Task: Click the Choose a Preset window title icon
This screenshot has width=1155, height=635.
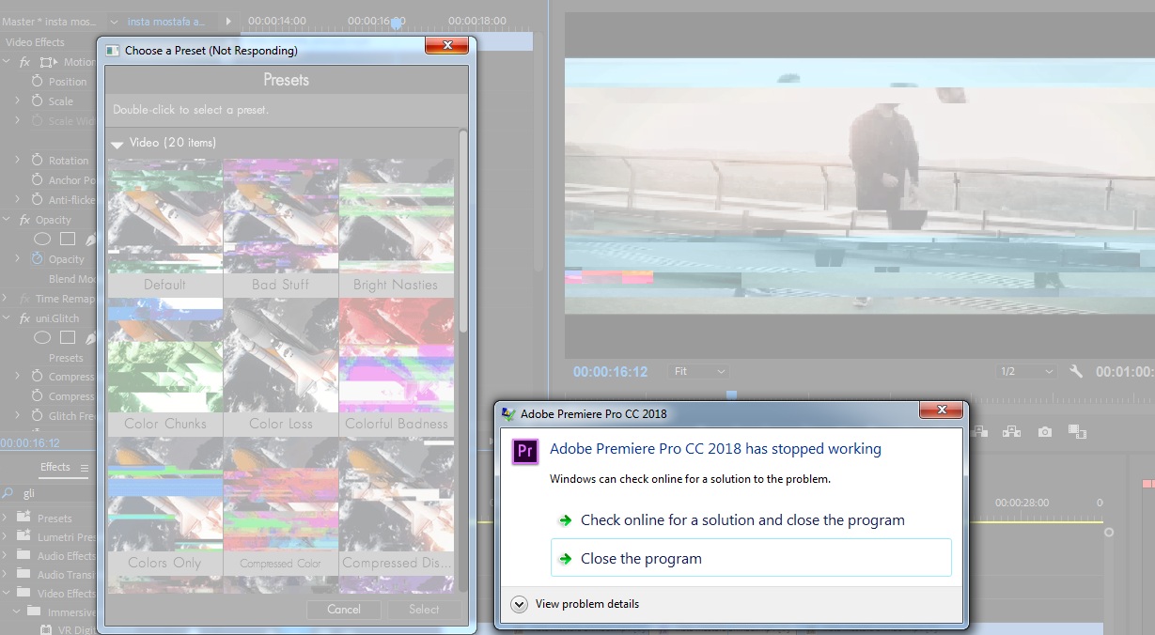Action: coord(113,50)
